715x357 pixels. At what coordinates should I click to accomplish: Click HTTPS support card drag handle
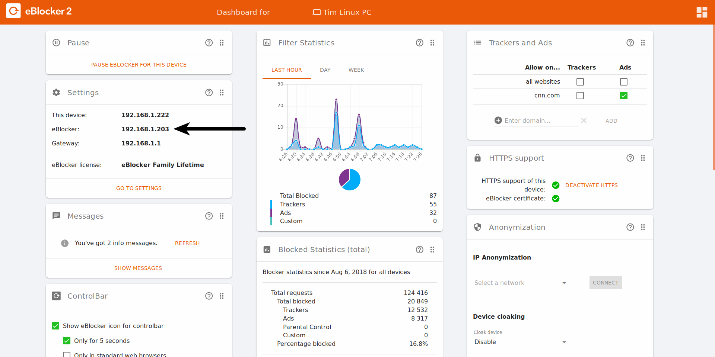point(643,158)
